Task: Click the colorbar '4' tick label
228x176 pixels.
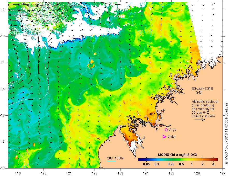Action: (x=213, y=164)
